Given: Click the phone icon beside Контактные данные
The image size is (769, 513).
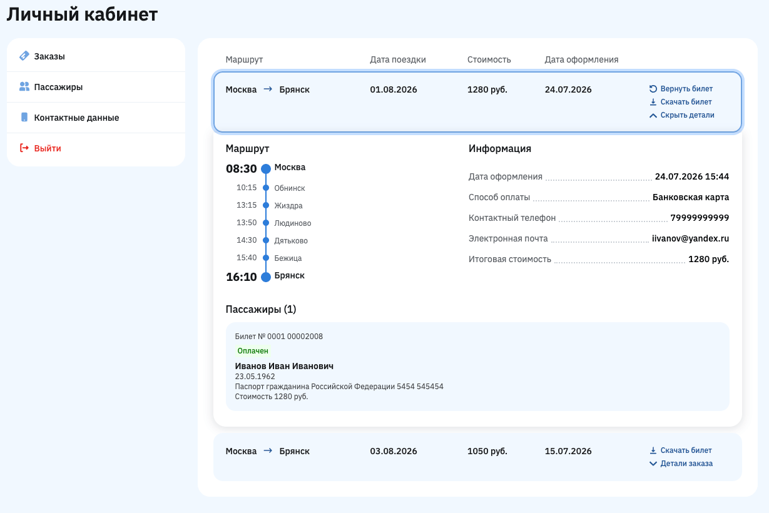Looking at the screenshot, I should pos(24,117).
